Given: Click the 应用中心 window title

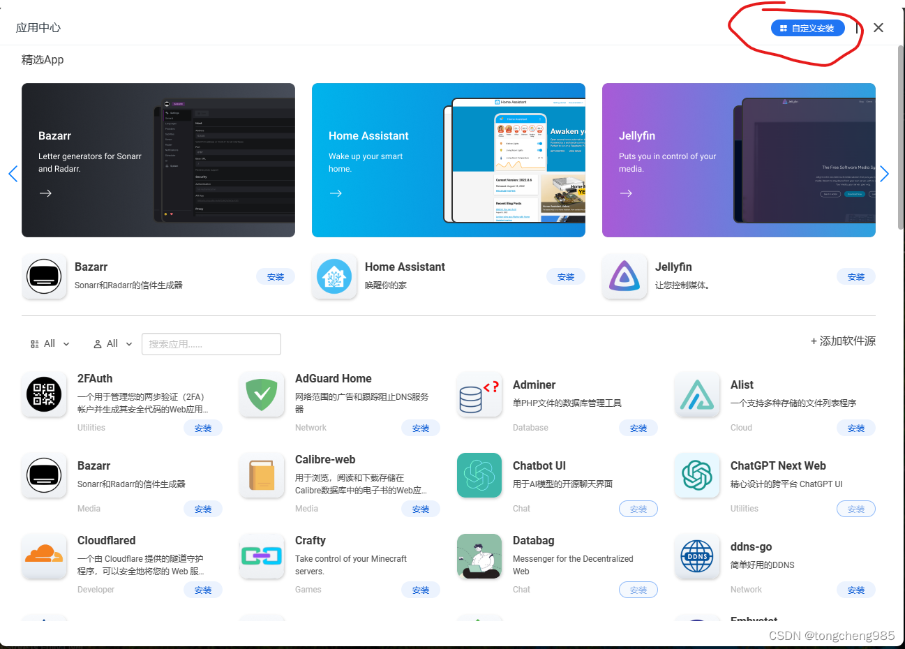Looking at the screenshot, I should pos(38,28).
